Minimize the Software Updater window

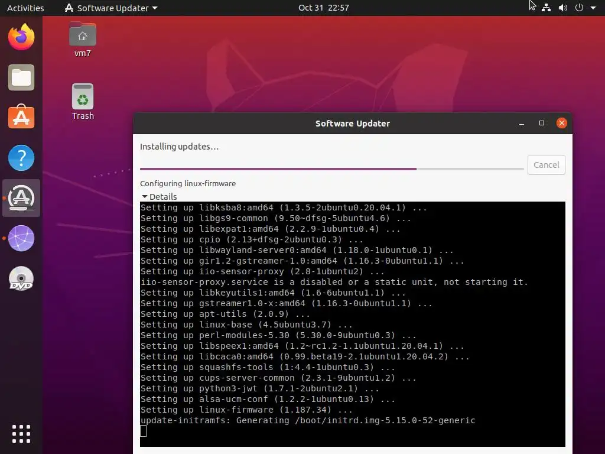click(x=522, y=123)
